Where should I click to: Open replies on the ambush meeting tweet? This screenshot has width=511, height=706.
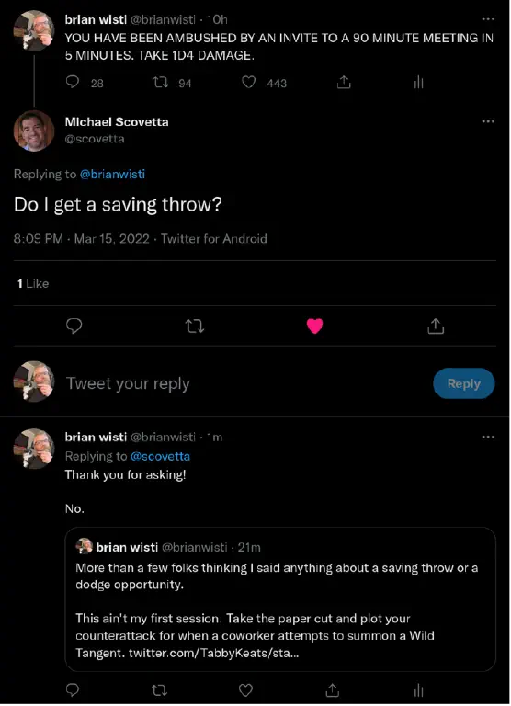[73, 82]
